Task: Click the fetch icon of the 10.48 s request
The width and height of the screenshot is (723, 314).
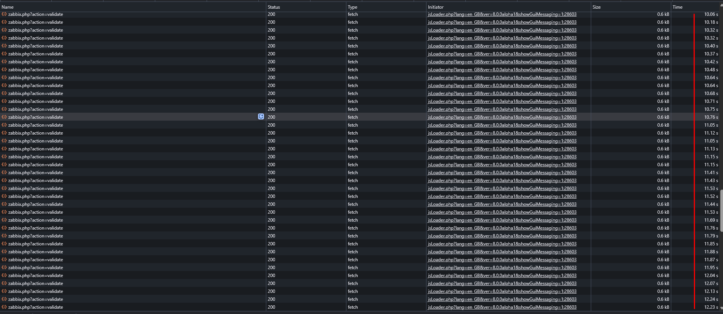Action: 4,70
